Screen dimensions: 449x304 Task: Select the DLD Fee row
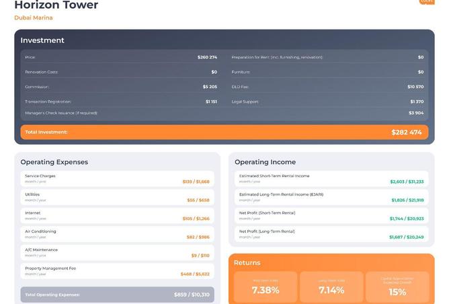coord(327,87)
